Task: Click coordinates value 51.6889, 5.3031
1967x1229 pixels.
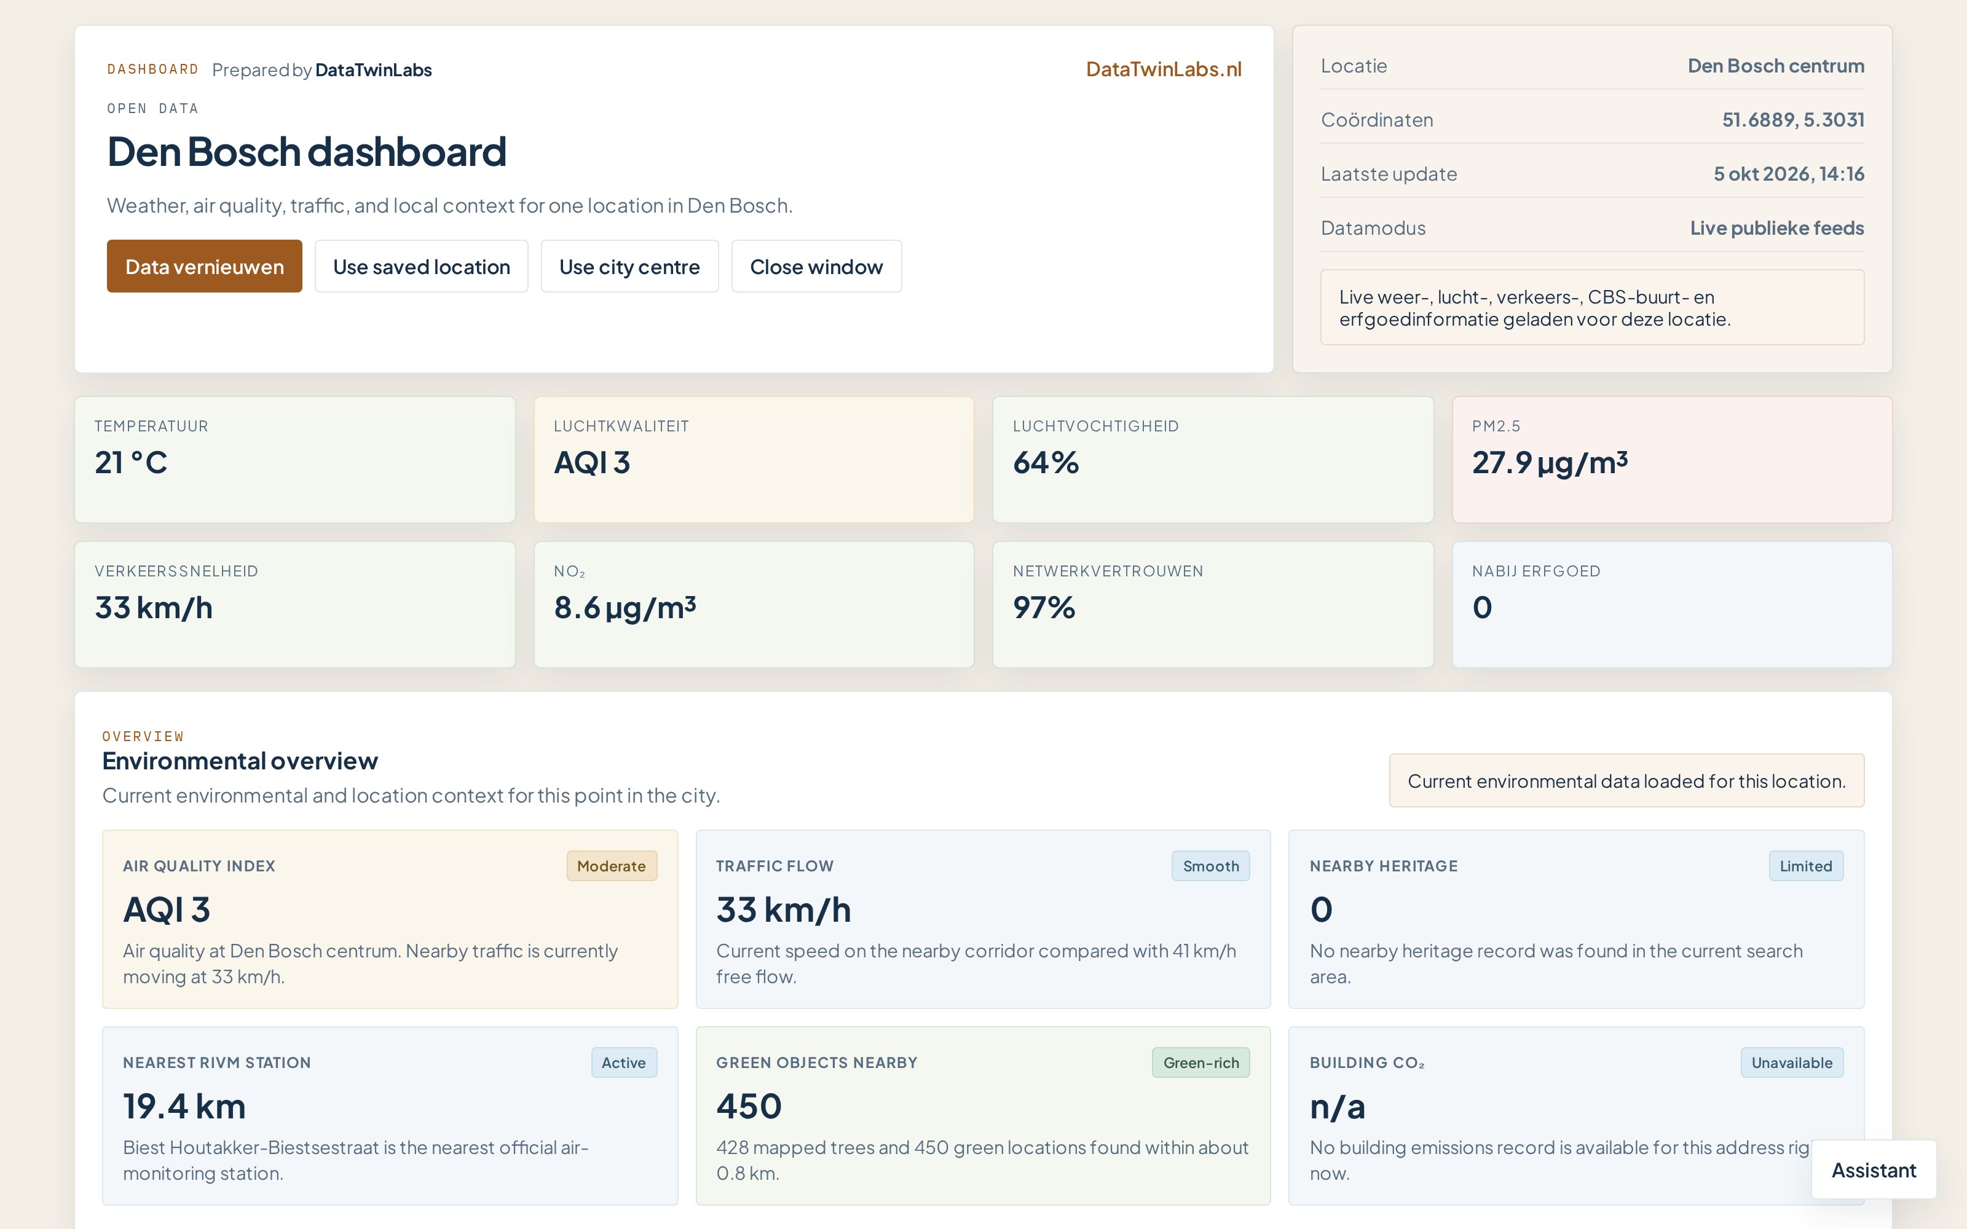Action: pyautogui.click(x=1792, y=119)
